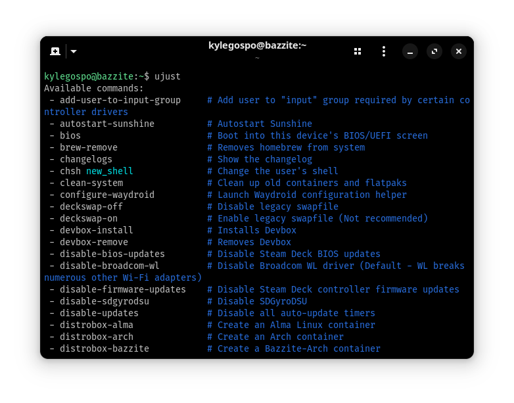Click the disable-bios-updates command entry
The image size is (514, 403).
click(x=112, y=254)
